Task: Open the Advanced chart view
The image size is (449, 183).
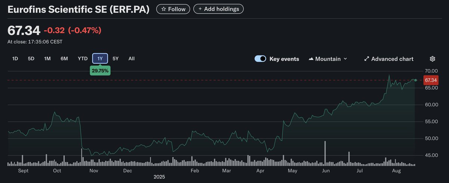Action: tap(389, 59)
